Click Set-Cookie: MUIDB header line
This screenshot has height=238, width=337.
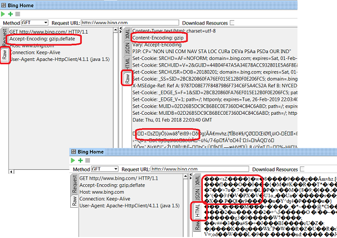coord(215,113)
